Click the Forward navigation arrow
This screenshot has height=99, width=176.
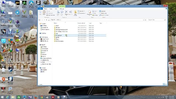click(42, 20)
